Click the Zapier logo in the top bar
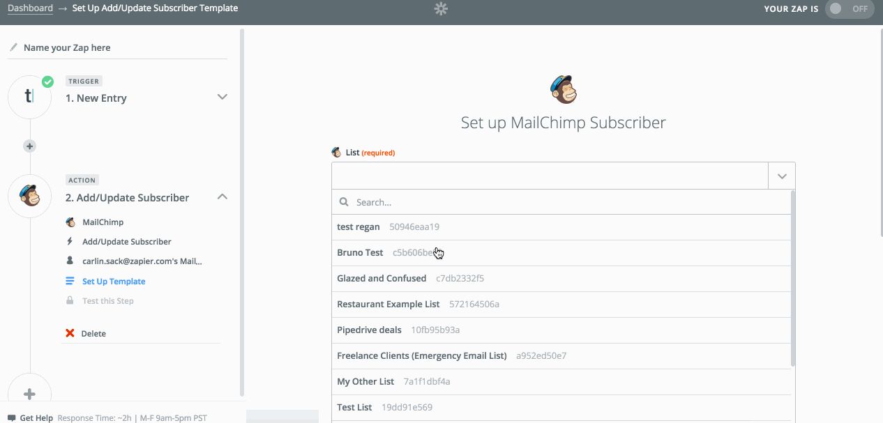The image size is (883, 423). (440, 10)
